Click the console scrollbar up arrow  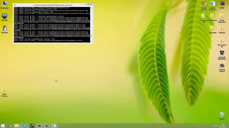click(x=91, y=8)
